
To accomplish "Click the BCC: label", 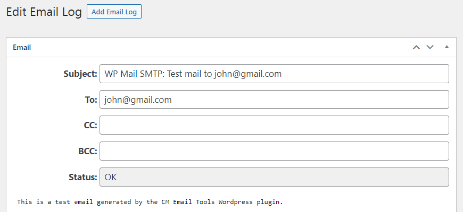I will click(84, 151).
